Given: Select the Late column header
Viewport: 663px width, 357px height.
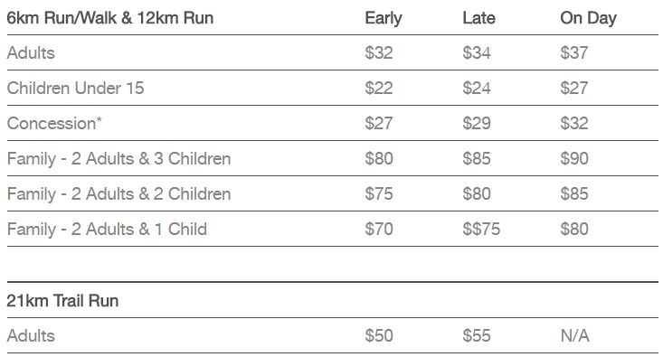Looking at the screenshot, I should 478,18.
